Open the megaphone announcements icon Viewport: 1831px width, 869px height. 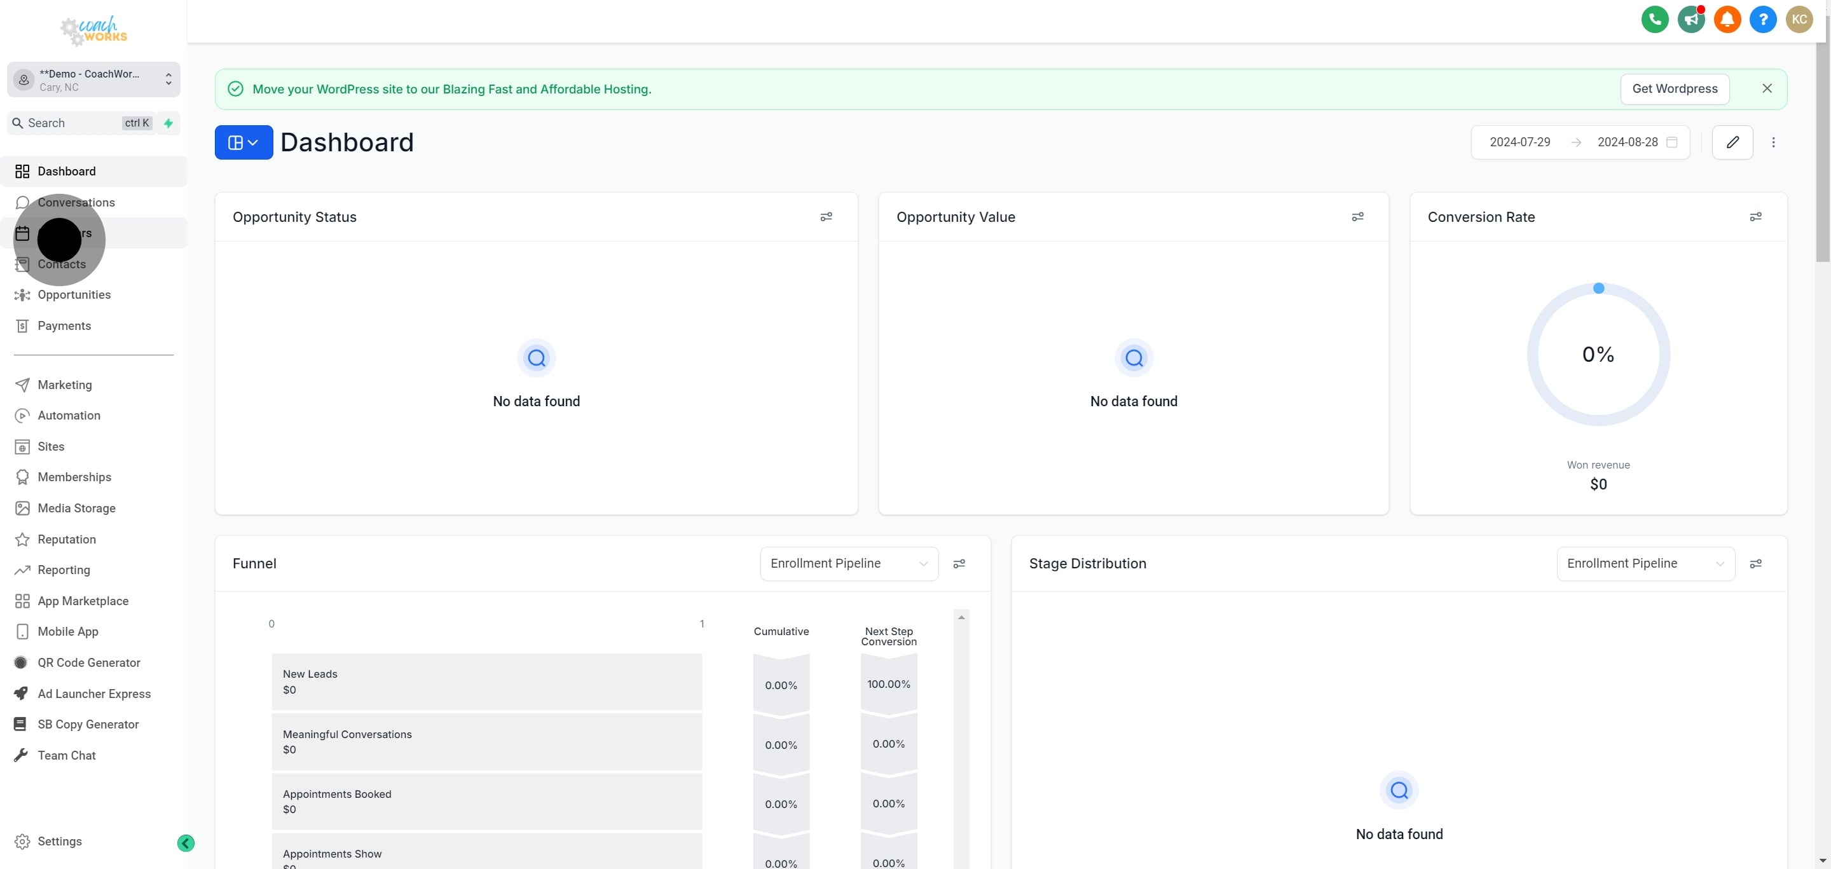point(1691,19)
